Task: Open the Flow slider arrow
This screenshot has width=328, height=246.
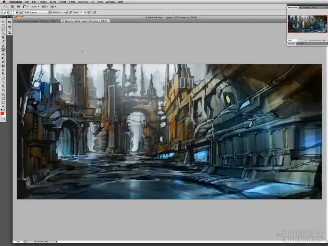Action: (x=85, y=12)
